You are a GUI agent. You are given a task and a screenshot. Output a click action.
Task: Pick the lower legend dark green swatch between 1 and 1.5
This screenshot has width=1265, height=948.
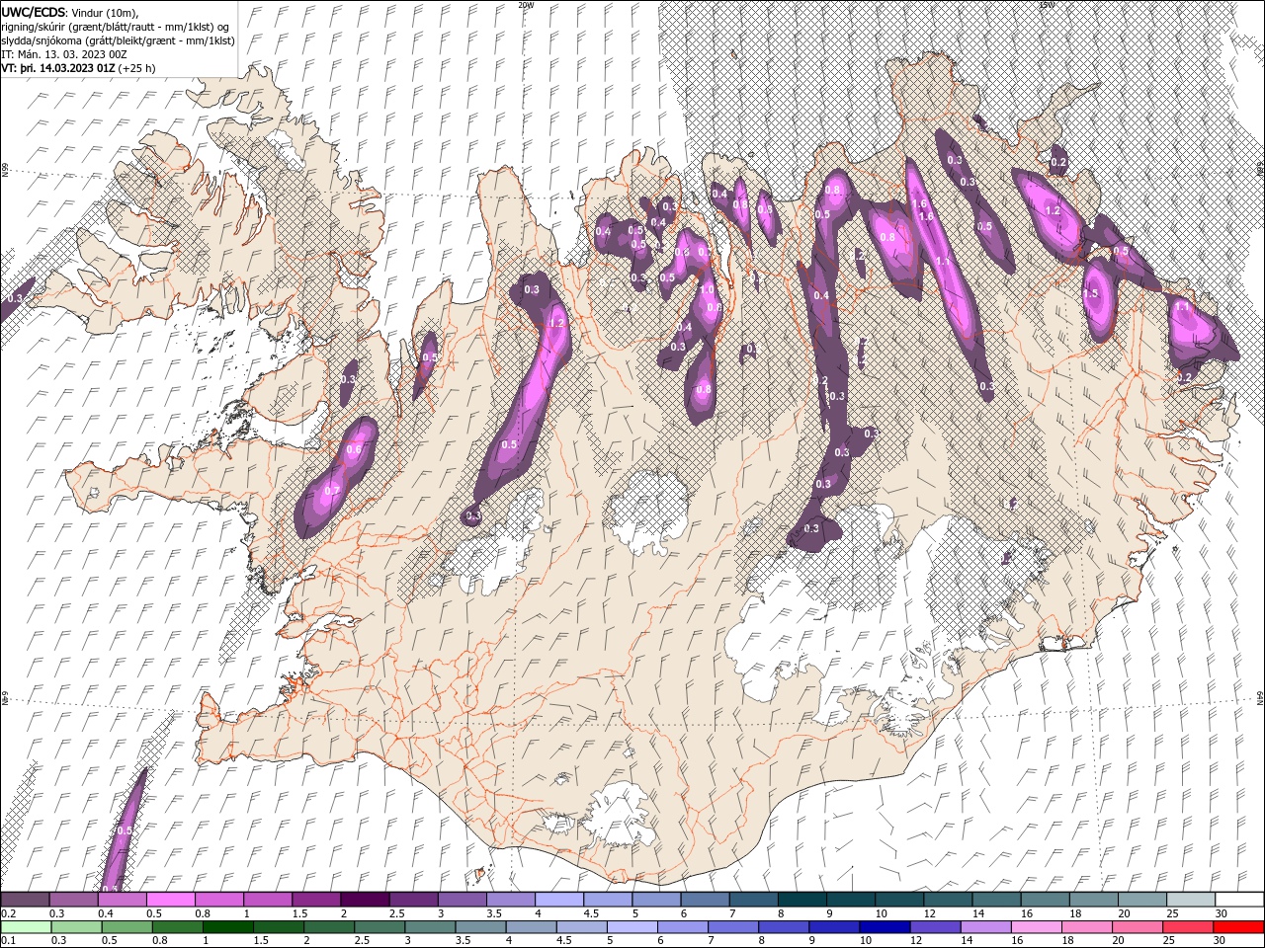pos(226,927)
